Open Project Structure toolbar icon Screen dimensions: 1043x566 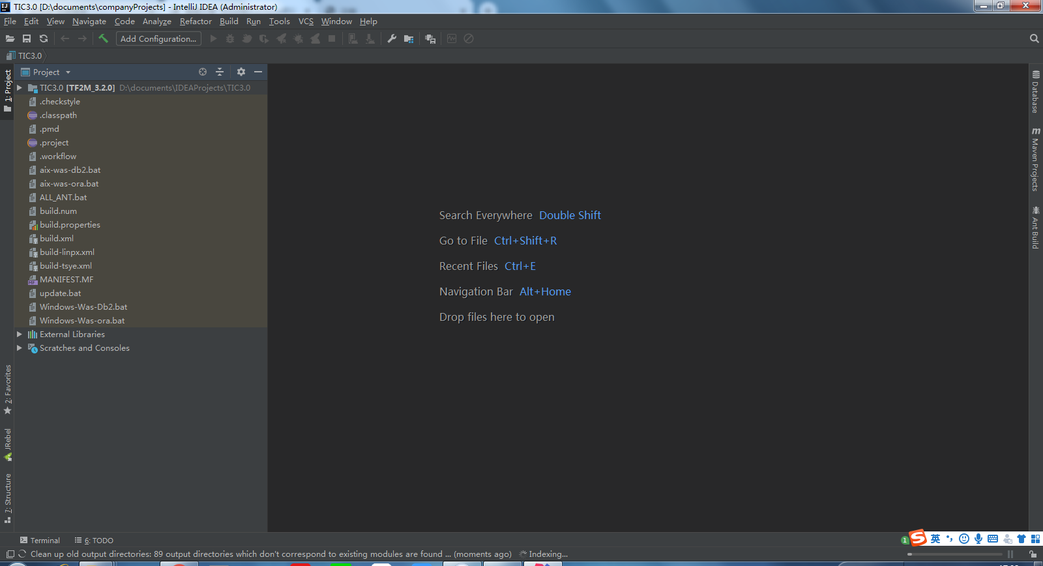tap(409, 39)
